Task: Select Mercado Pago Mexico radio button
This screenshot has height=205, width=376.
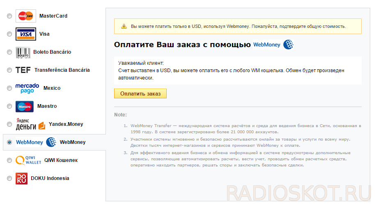Action: tap(9, 88)
